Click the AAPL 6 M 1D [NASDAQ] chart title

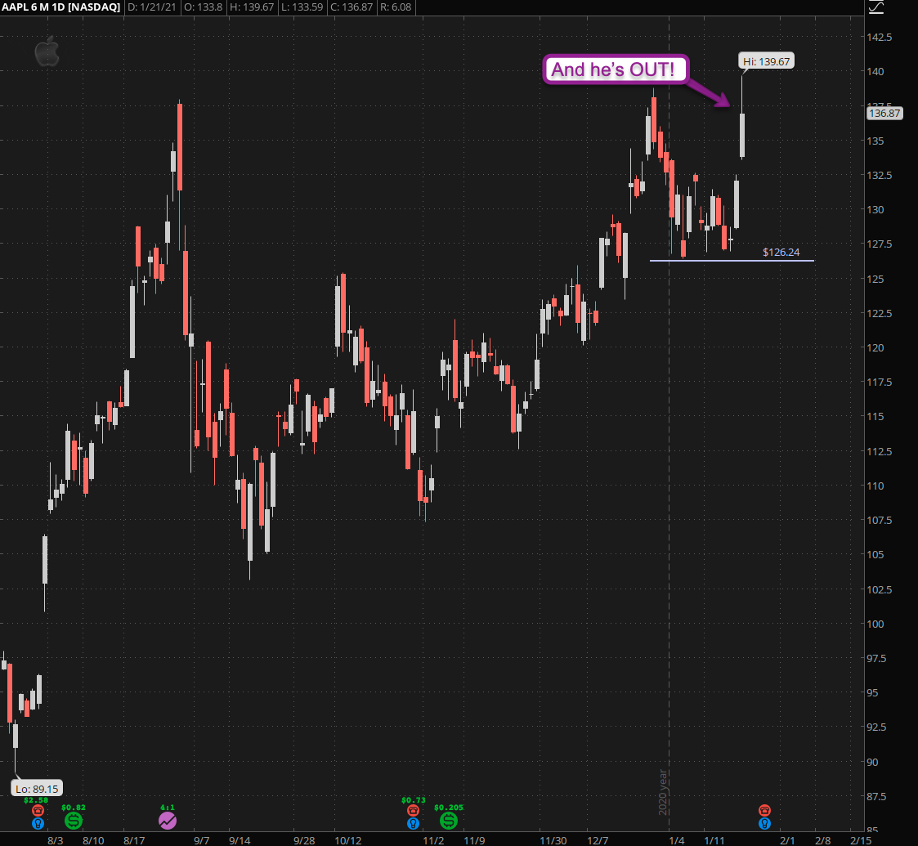coord(60,7)
